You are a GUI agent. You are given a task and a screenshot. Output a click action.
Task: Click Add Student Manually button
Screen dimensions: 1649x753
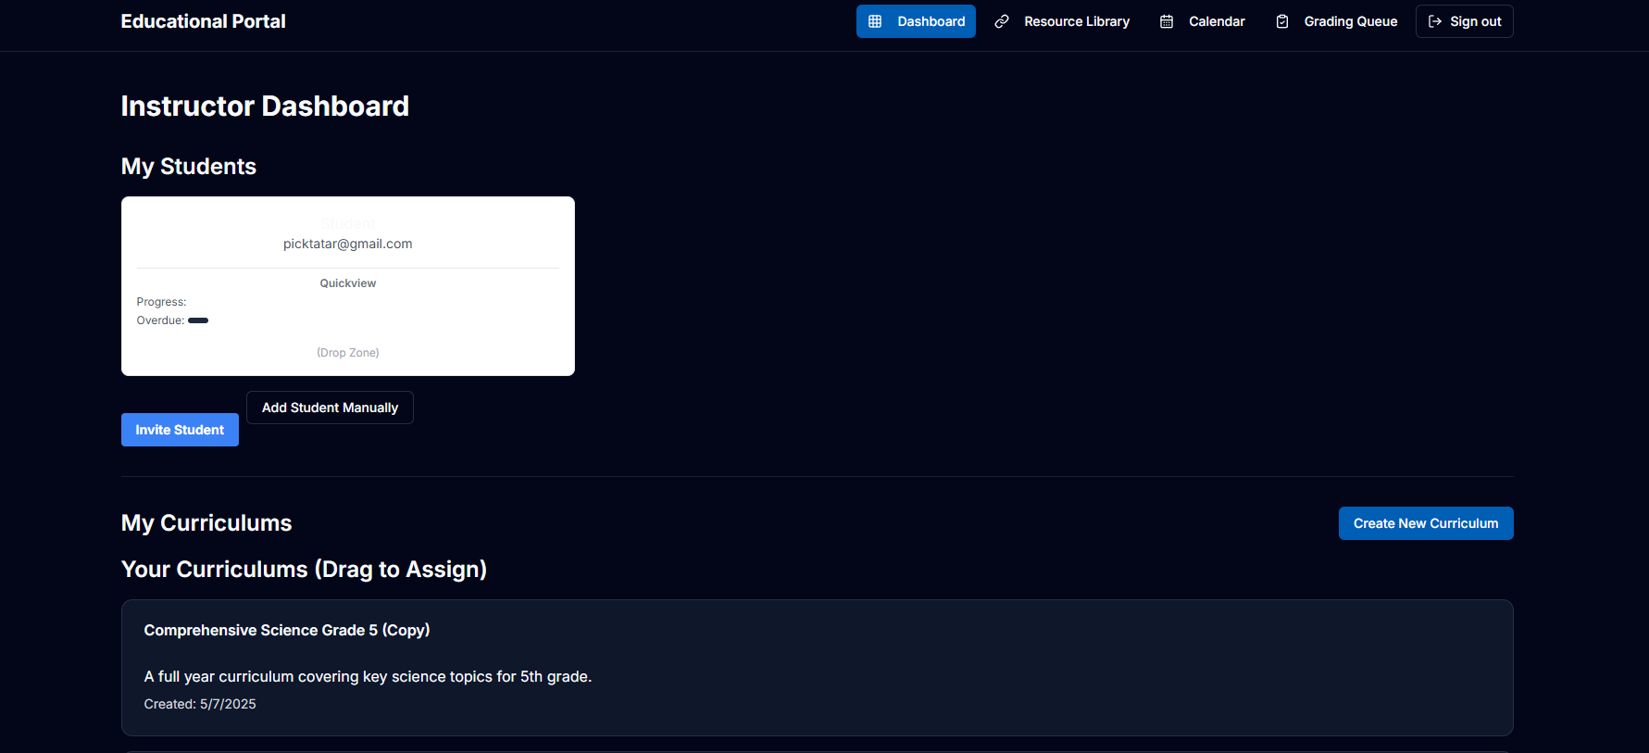pyautogui.click(x=330, y=408)
